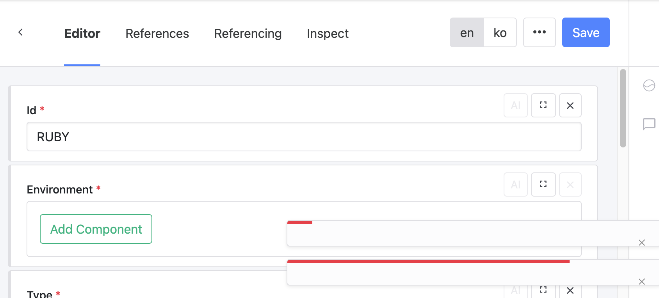659x298 pixels.
Task: Switch language to en
Action: [x=467, y=32]
